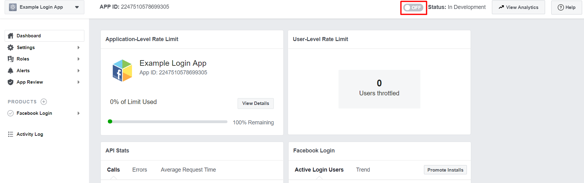Add a product with the plus icon
The height and width of the screenshot is (183, 584).
point(44,102)
